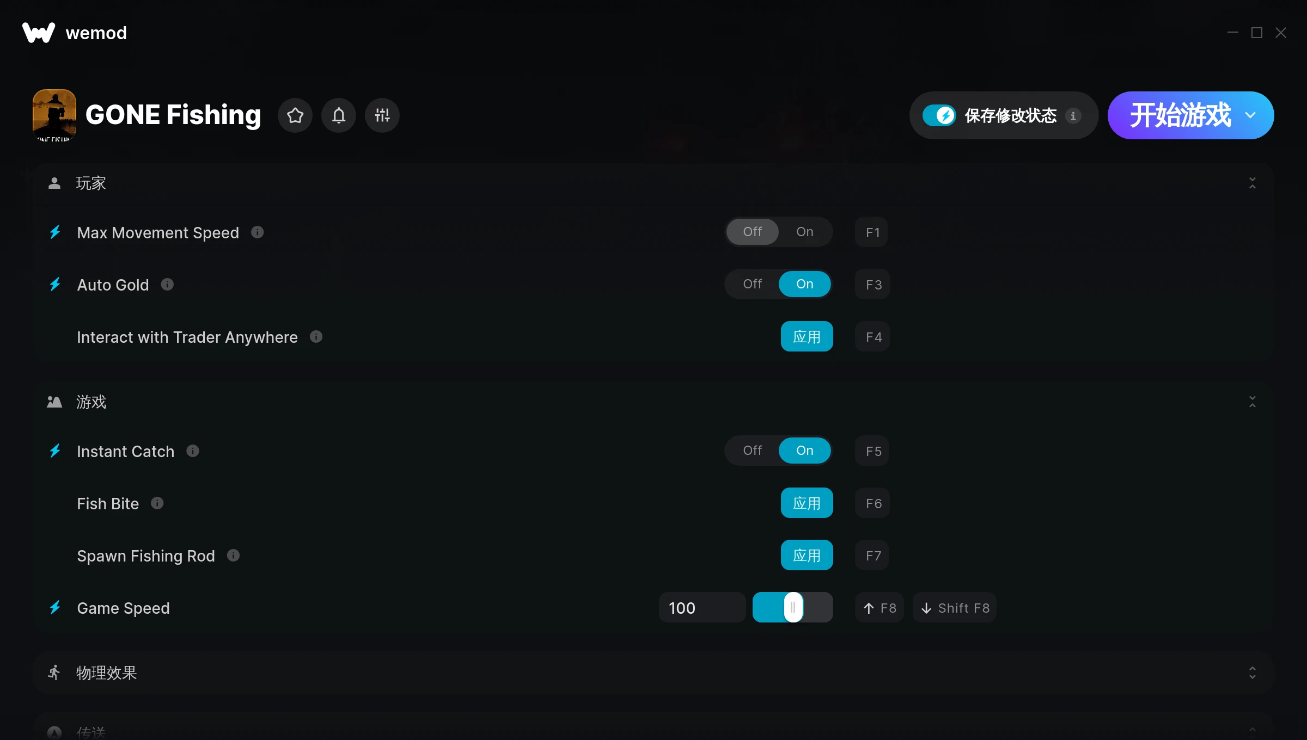This screenshot has width=1307, height=740.
Task: Click the Game Speed value field showing 100
Action: tap(702, 607)
